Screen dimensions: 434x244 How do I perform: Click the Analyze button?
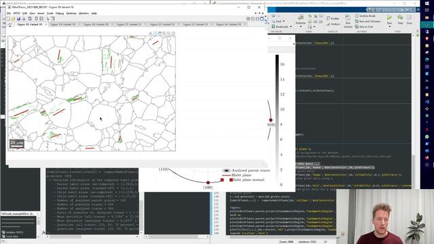(x=333, y=24)
